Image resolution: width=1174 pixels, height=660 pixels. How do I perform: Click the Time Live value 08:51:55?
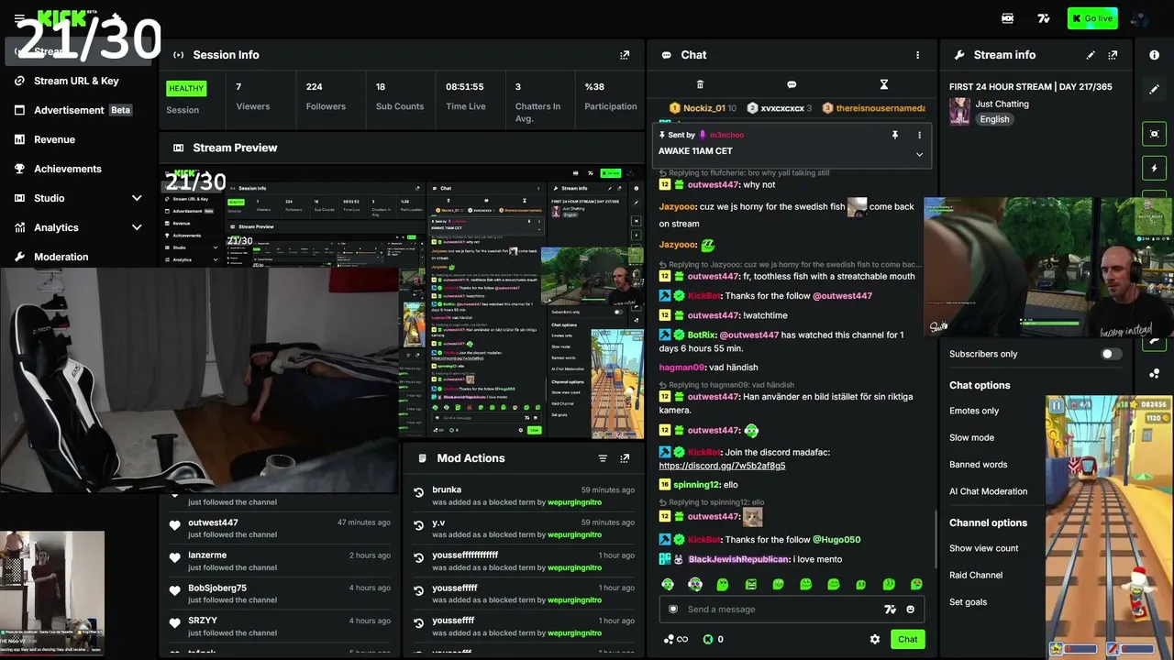click(465, 87)
